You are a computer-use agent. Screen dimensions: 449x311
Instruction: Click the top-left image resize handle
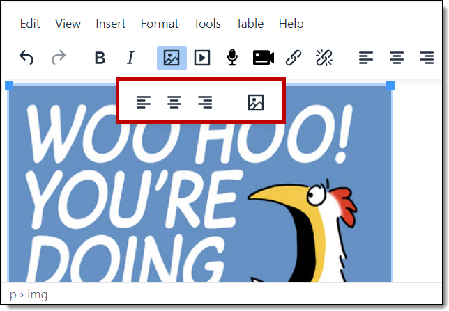pos(9,86)
